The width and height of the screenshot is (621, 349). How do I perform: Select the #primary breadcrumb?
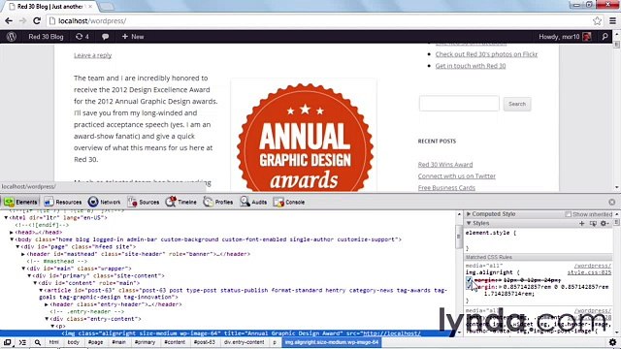[145, 342]
